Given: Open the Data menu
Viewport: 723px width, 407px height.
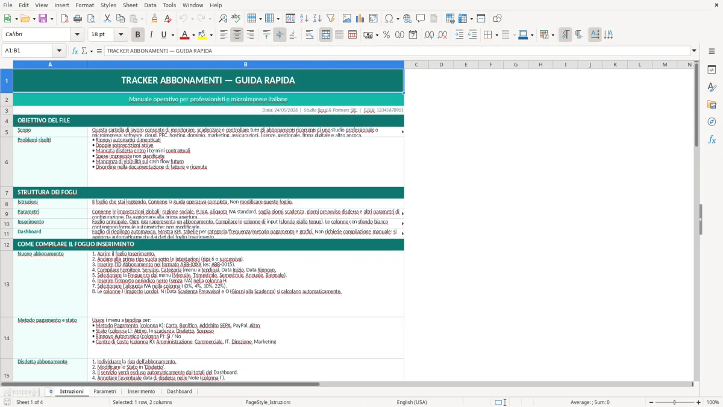Looking at the screenshot, I should (x=150, y=5).
